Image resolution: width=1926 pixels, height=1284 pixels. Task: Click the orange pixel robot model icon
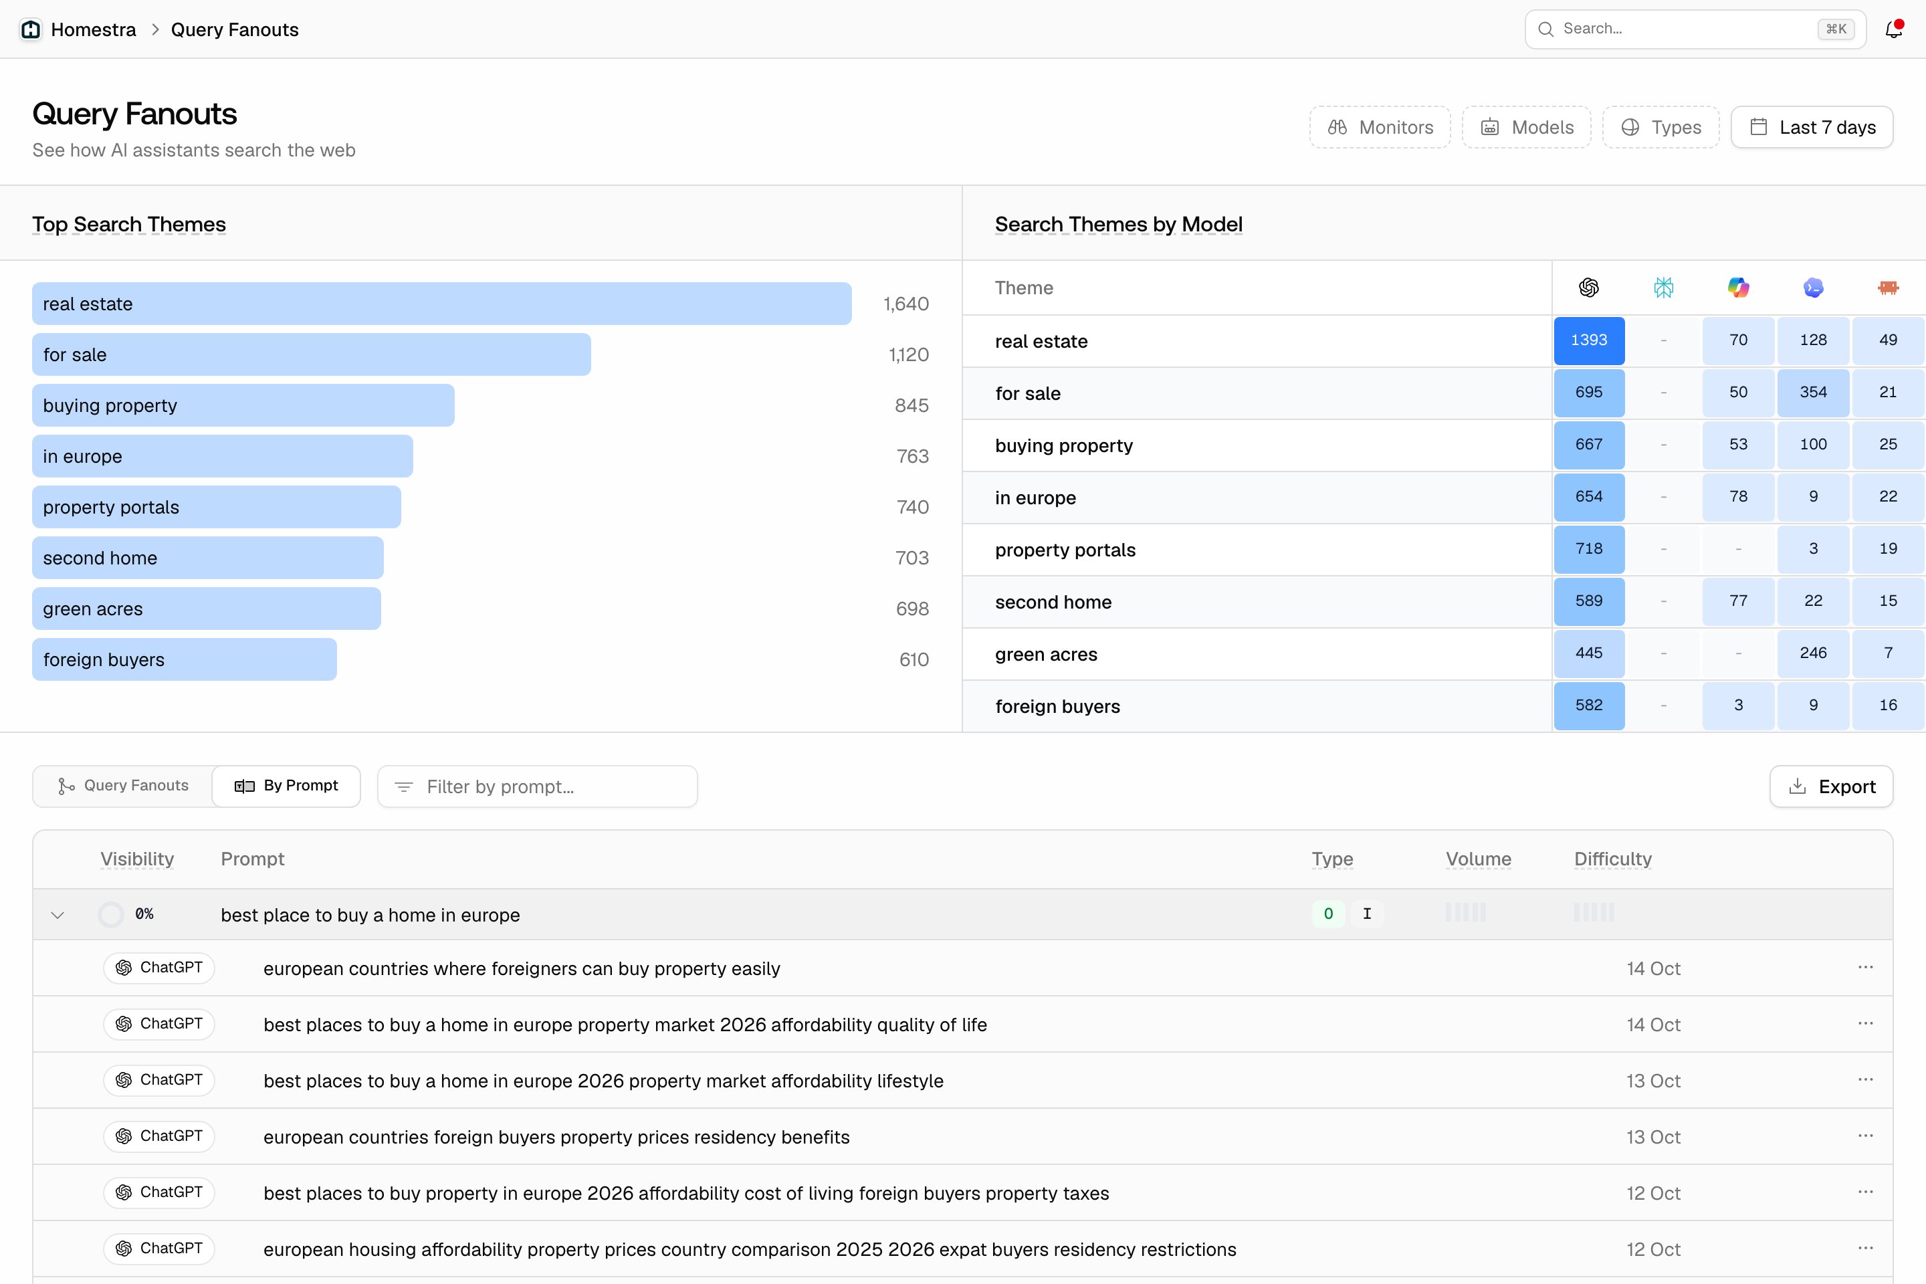[1887, 288]
